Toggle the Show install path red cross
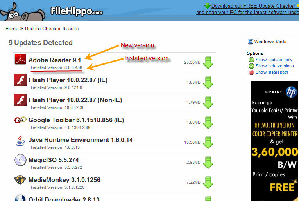This screenshot has width=299, height=201. tap(252, 72)
